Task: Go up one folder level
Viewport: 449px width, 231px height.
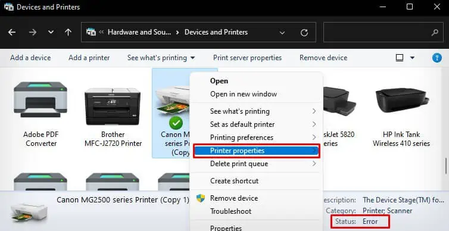Action: (x=68, y=32)
